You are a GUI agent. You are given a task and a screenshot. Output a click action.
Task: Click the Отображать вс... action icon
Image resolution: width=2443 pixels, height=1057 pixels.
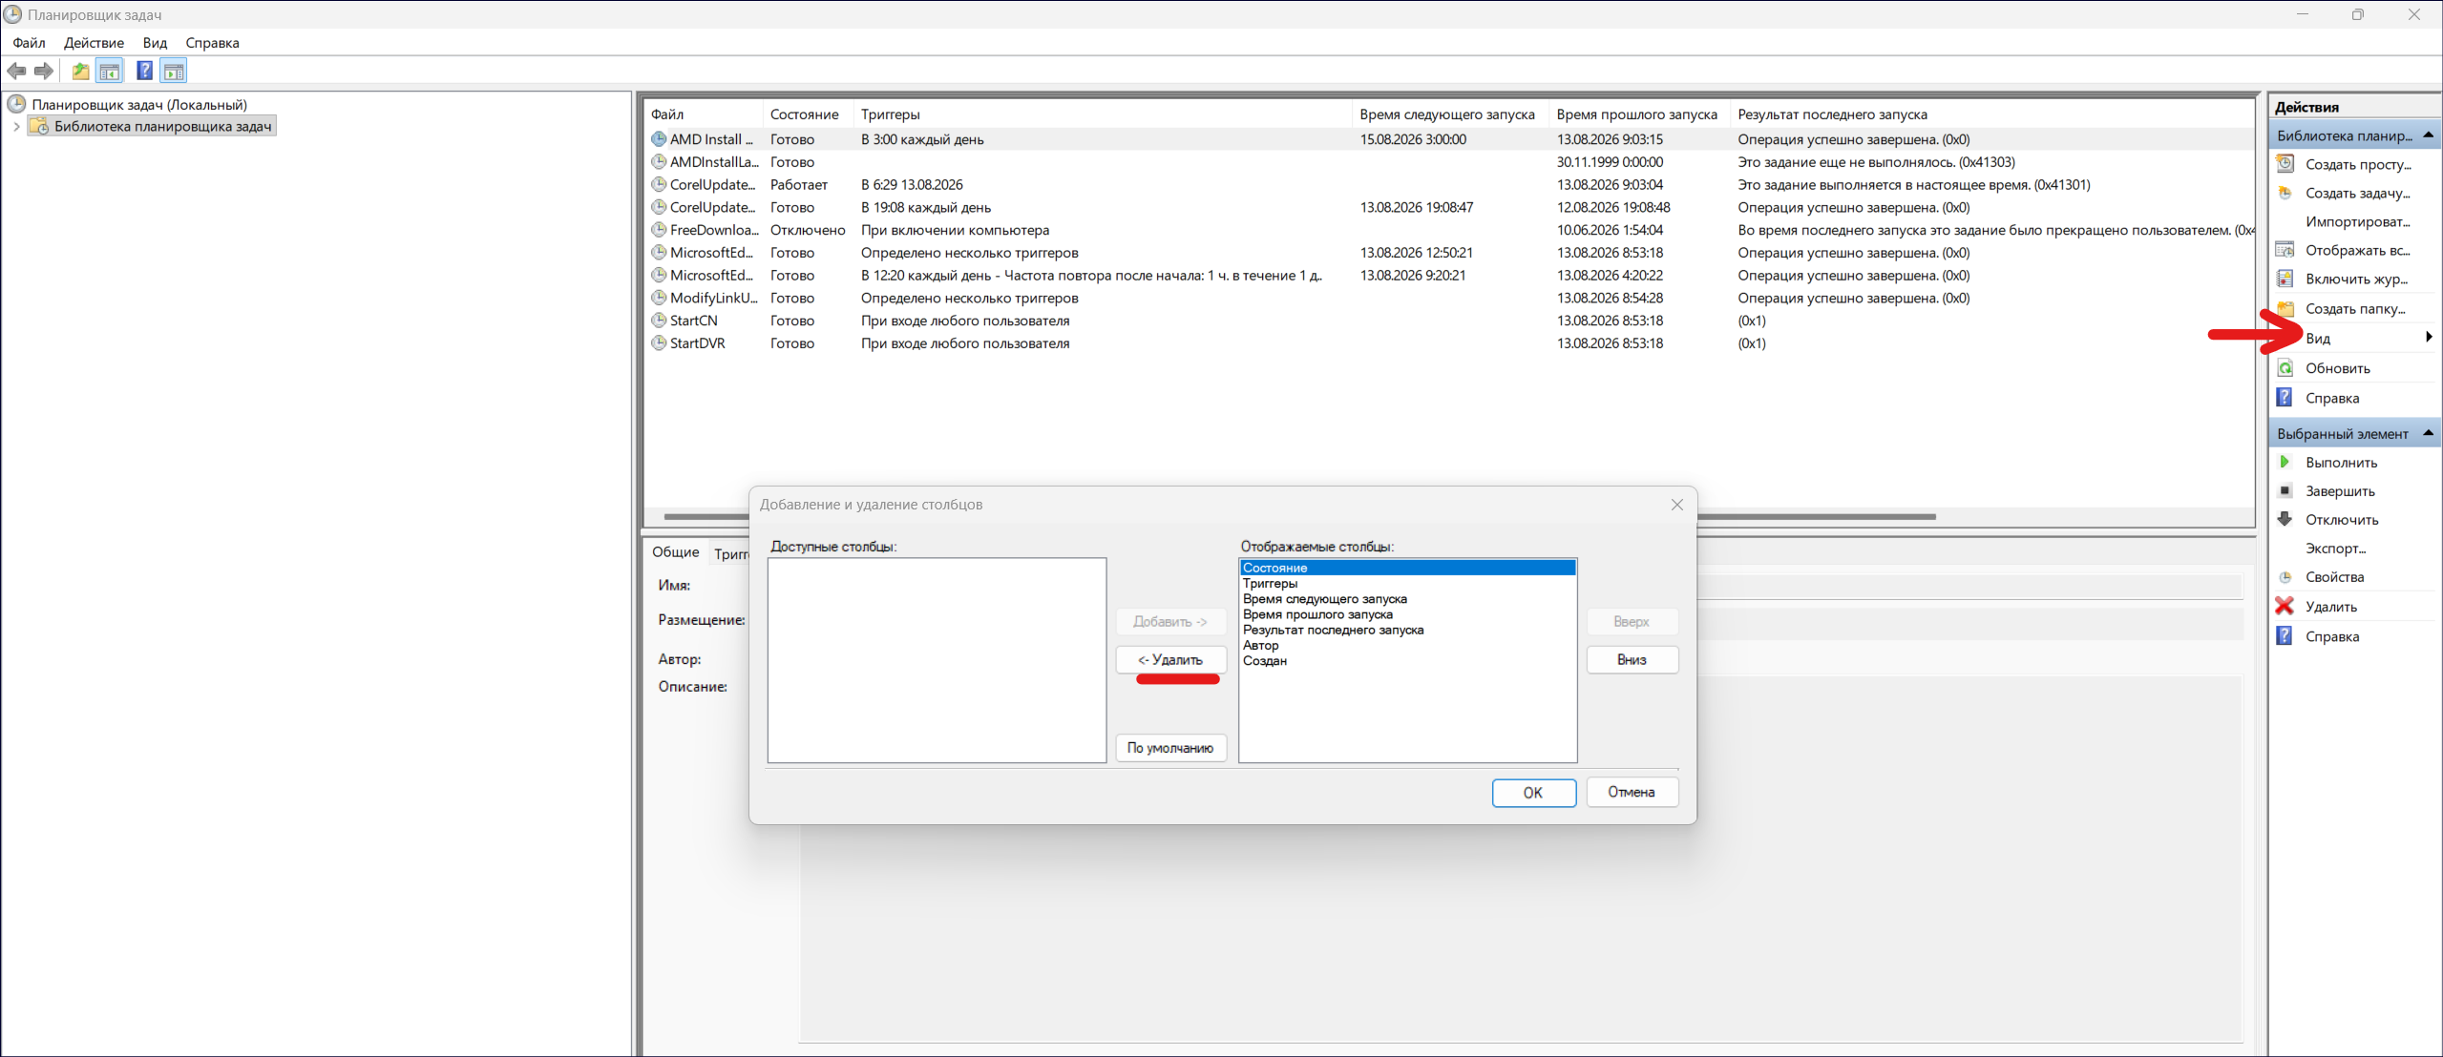[2285, 250]
